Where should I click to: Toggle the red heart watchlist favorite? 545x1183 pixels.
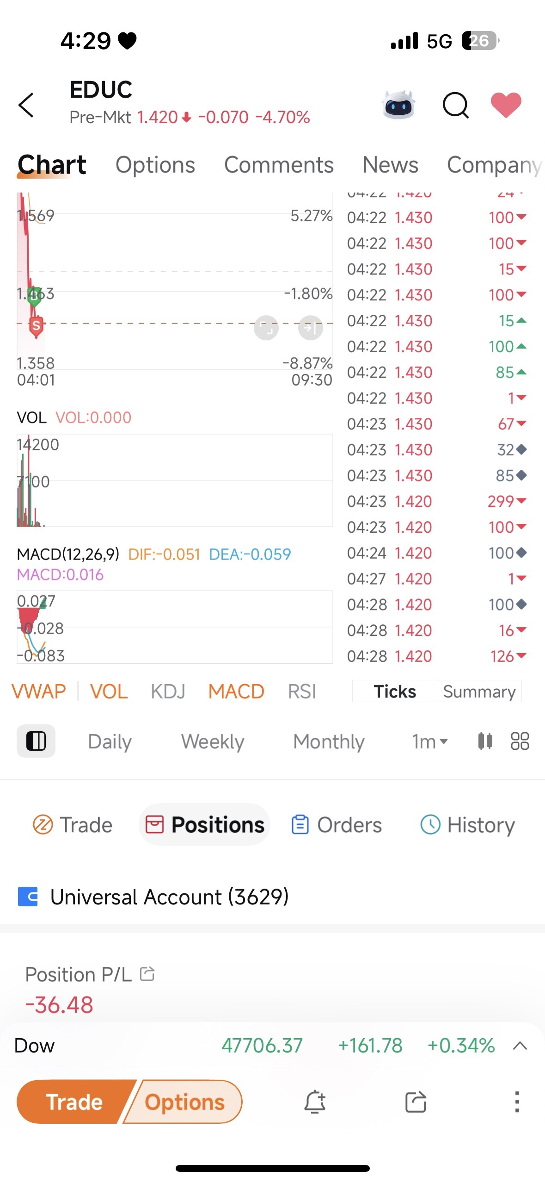tap(506, 105)
